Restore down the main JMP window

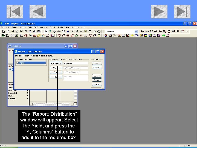pos(190,24)
